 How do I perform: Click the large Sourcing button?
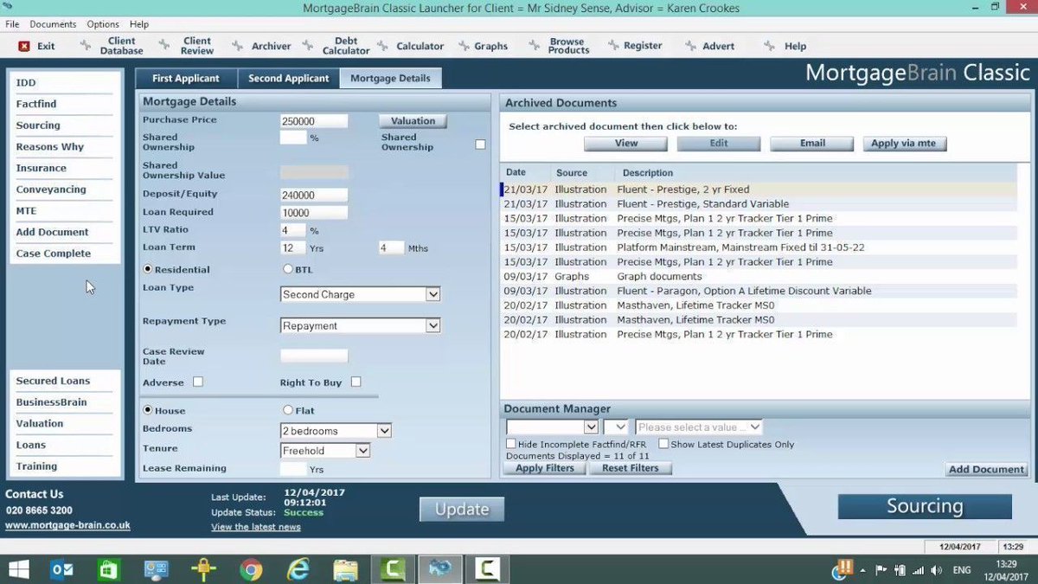(x=925, y=506)
